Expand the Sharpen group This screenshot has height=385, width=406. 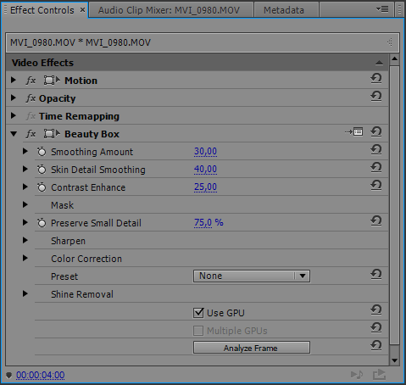[25, 241]
